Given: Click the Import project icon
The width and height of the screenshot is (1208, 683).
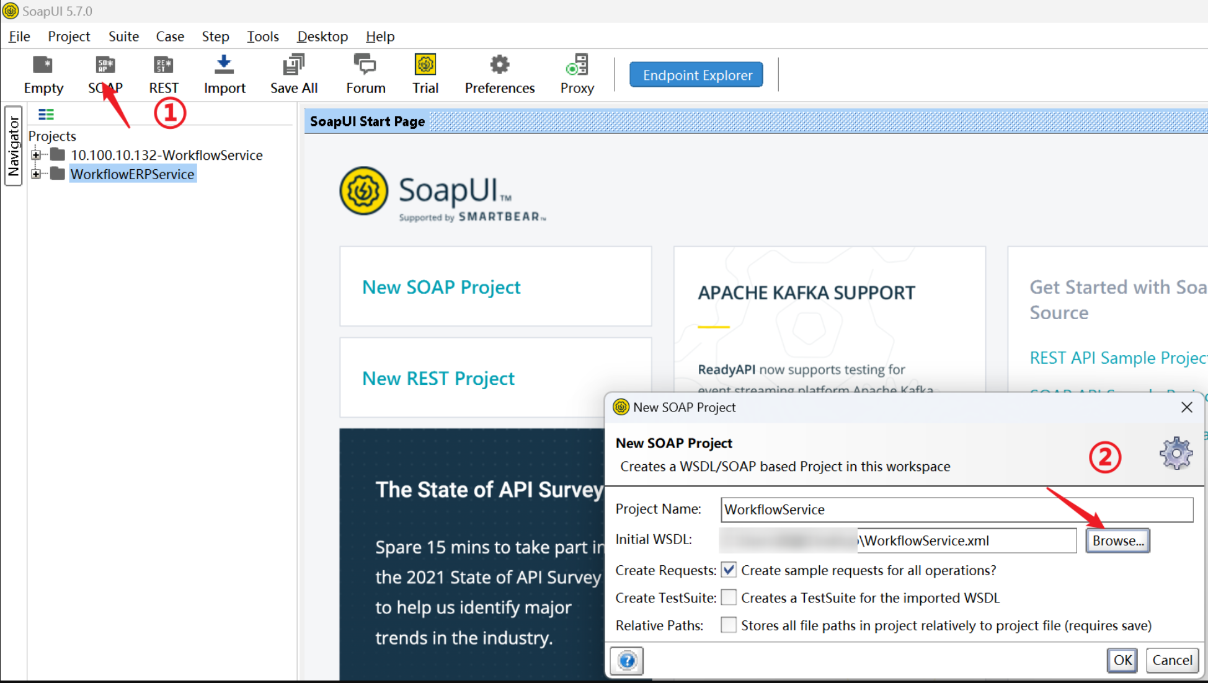Looking at the screenshot, I should tap(224, 66).
